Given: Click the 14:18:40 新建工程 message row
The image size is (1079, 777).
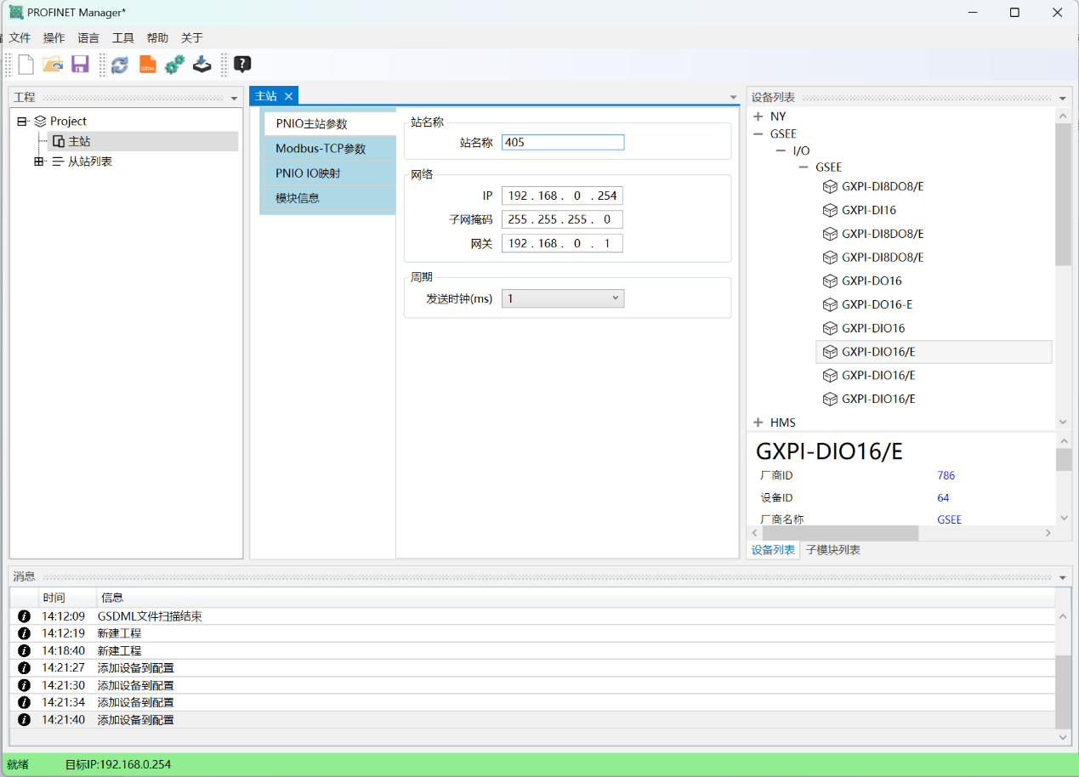Looking at the screenshot, I should click(533, 651).
